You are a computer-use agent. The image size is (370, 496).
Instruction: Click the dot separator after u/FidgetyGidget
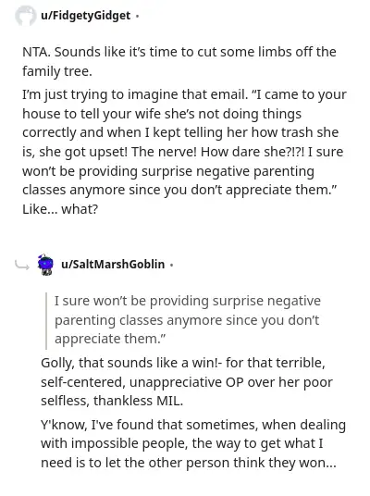pos(137,16)
